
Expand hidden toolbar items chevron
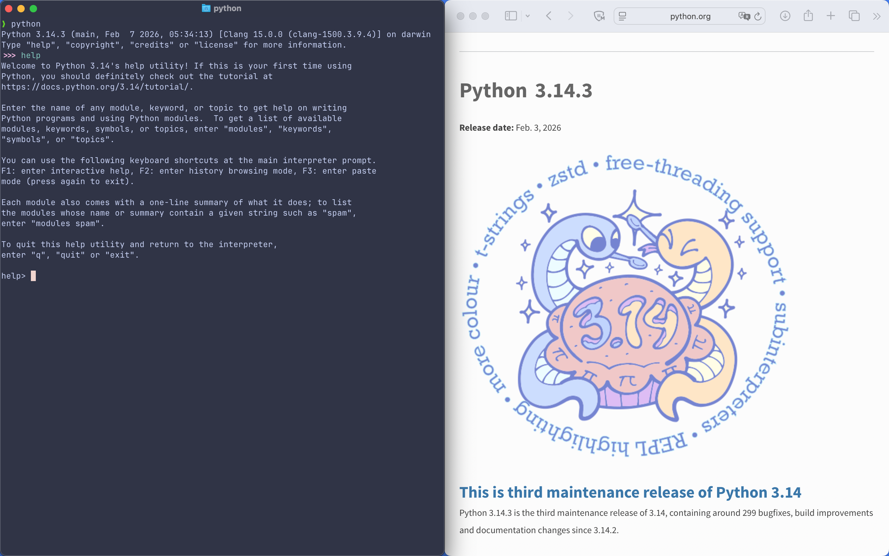coord(877,16)
